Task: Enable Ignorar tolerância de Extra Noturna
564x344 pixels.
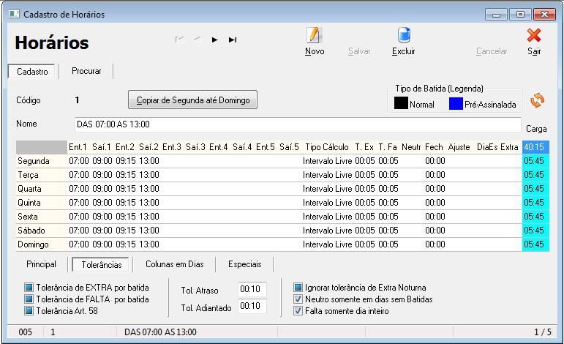Action: pyautogui.click(x=298, y=288)
